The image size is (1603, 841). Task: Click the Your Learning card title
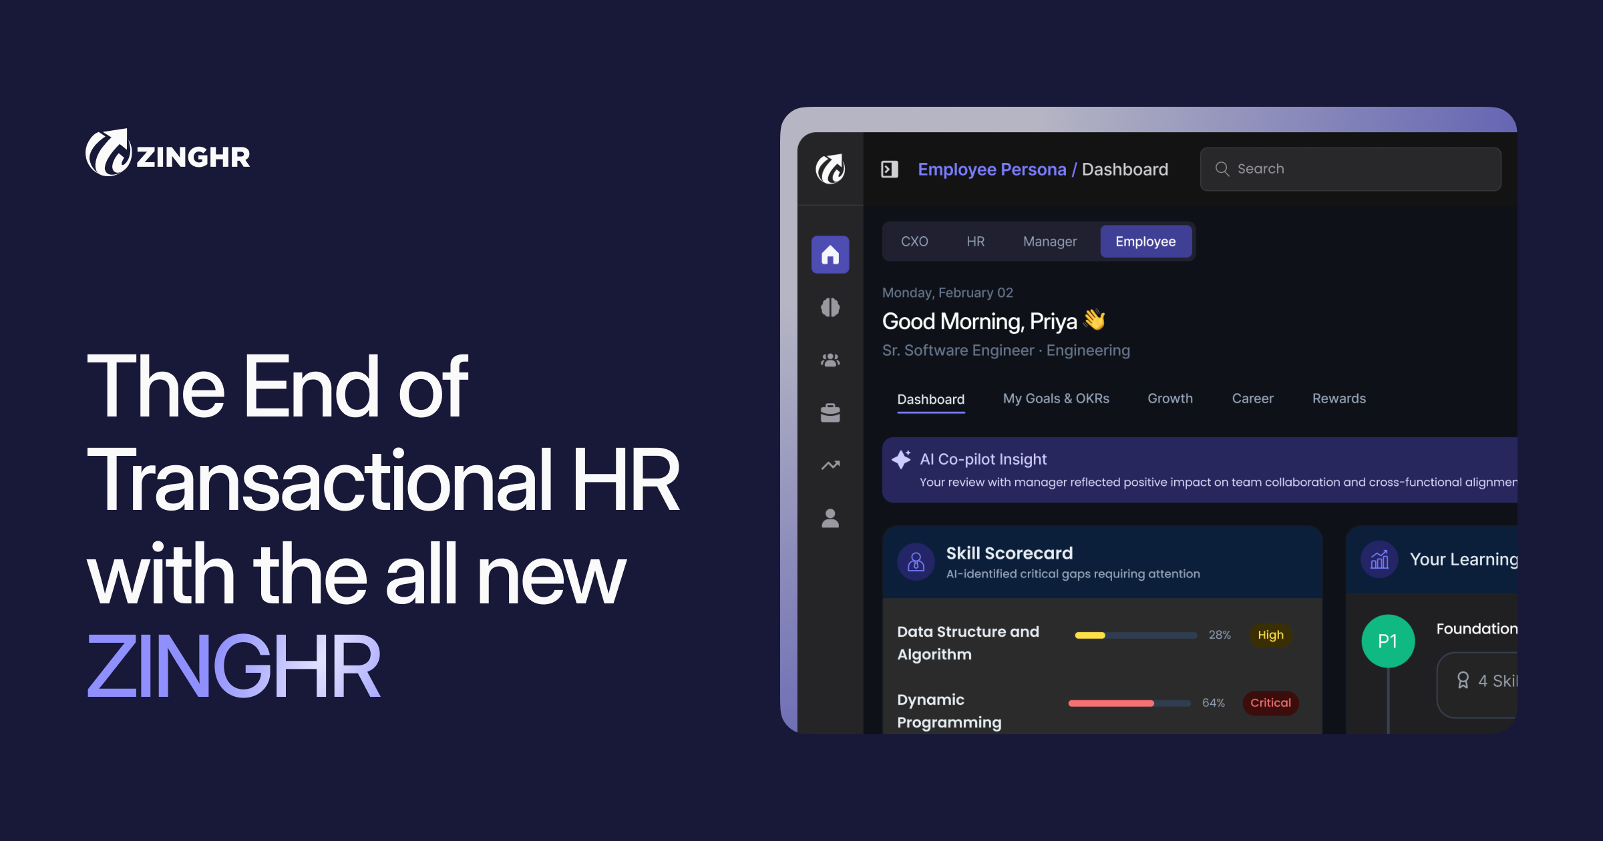tap(1463, 559)
